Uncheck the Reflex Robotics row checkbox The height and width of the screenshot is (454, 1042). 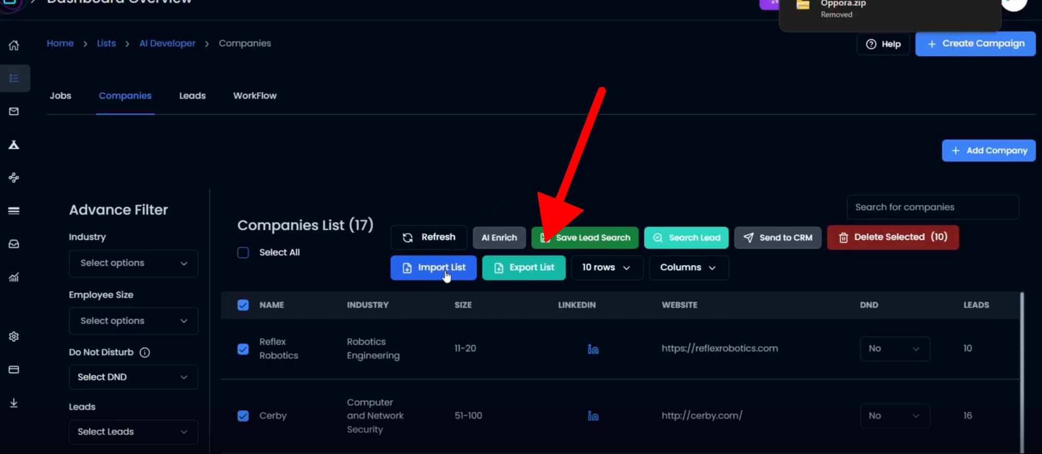click(x=243, y=349)
